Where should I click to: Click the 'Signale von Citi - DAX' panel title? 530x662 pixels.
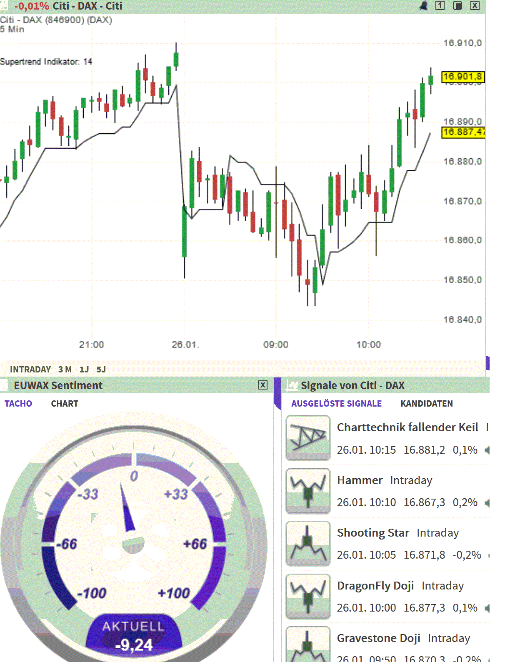352,385
